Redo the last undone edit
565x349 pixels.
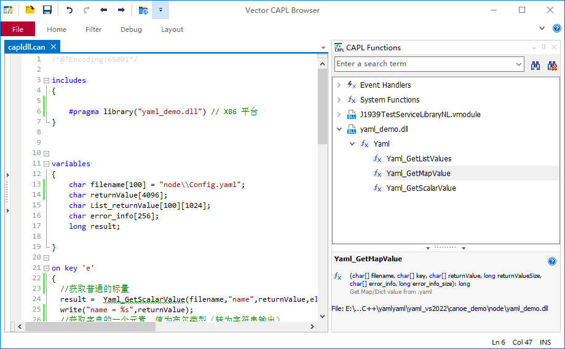pos(87,10)
